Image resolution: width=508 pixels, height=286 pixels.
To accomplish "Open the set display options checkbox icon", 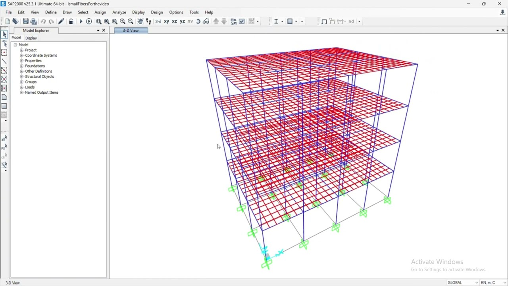I will click(x=242, y=21).
